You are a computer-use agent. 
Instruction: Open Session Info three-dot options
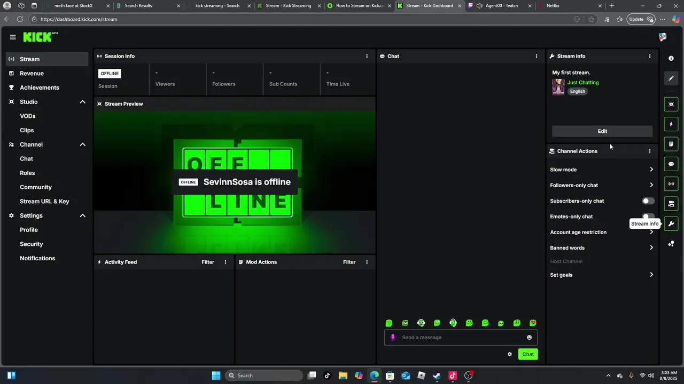coord(367,56)
